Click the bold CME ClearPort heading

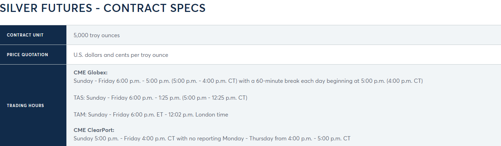pyautogui.click(x=94, y=130)
